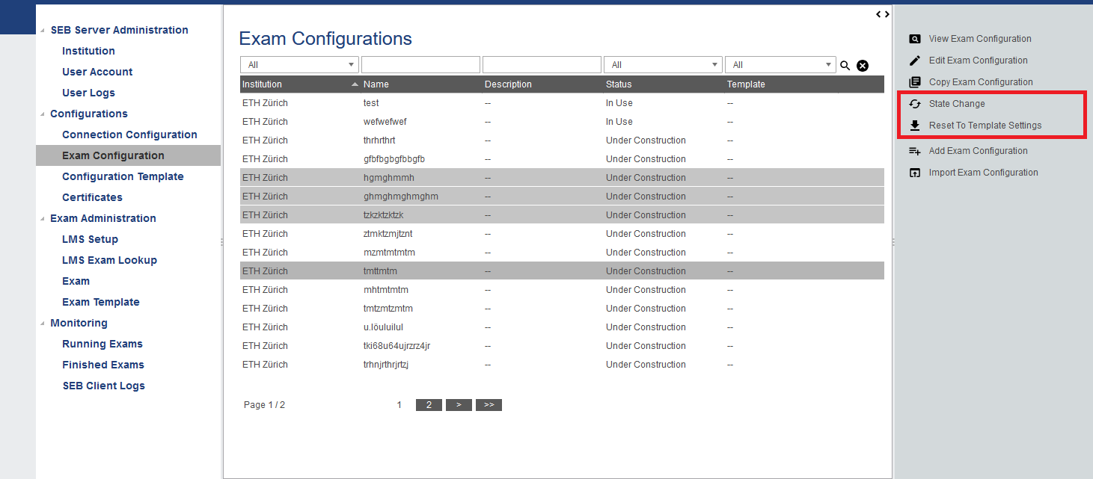Clear filters with the X icon
Image resolution: width=1093 pixels, height=479 pixels.
point(863,66)
